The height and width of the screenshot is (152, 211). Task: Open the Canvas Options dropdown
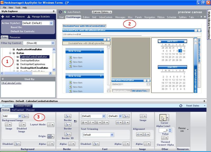102,12
